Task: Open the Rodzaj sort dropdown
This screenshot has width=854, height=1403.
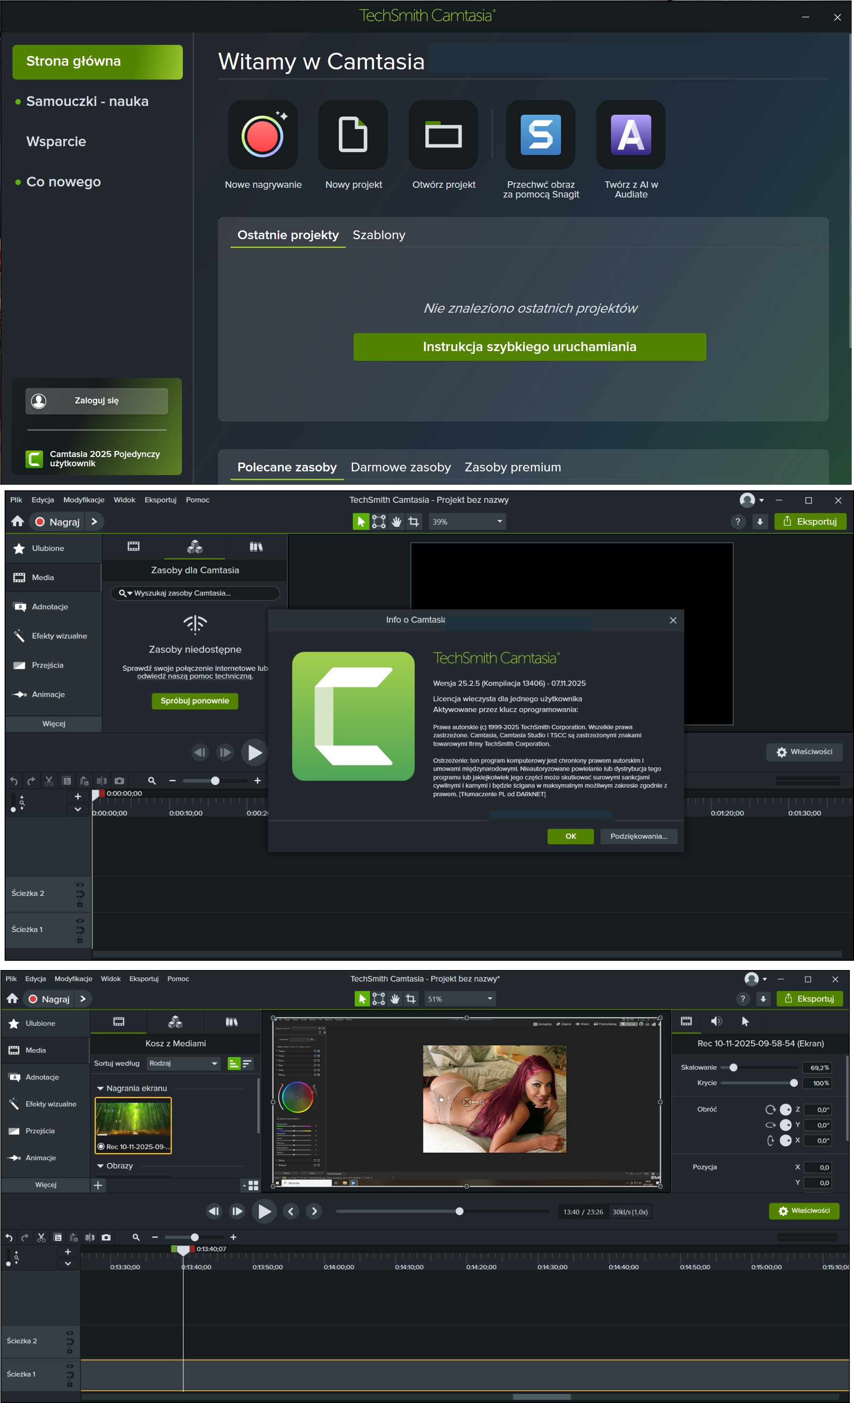Action: coord(183,1063)
